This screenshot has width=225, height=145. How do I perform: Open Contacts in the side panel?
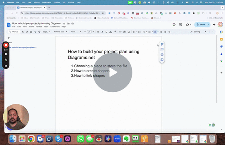tap(221, 54)
